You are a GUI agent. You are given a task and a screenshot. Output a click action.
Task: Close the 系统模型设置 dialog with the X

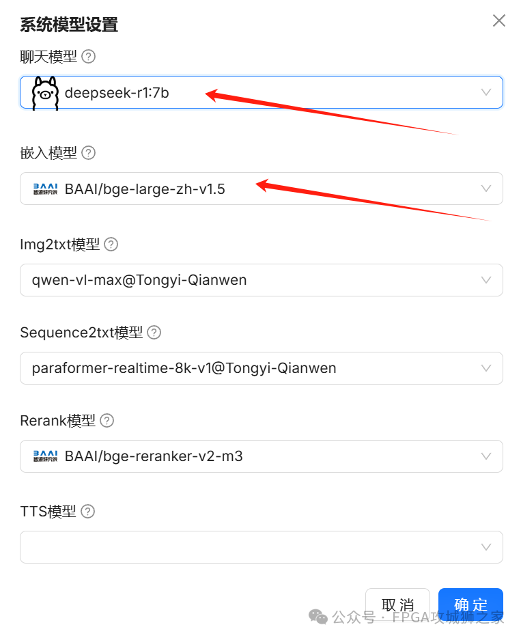coord(499,20)
